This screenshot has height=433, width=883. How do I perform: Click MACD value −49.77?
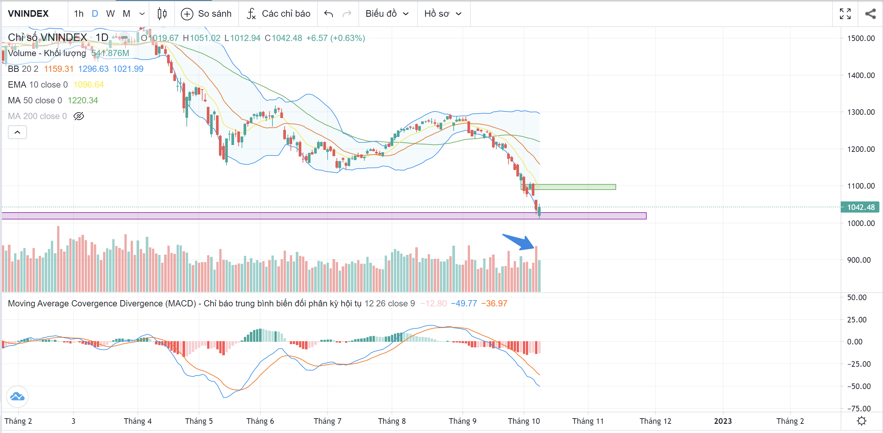(463, 303)
